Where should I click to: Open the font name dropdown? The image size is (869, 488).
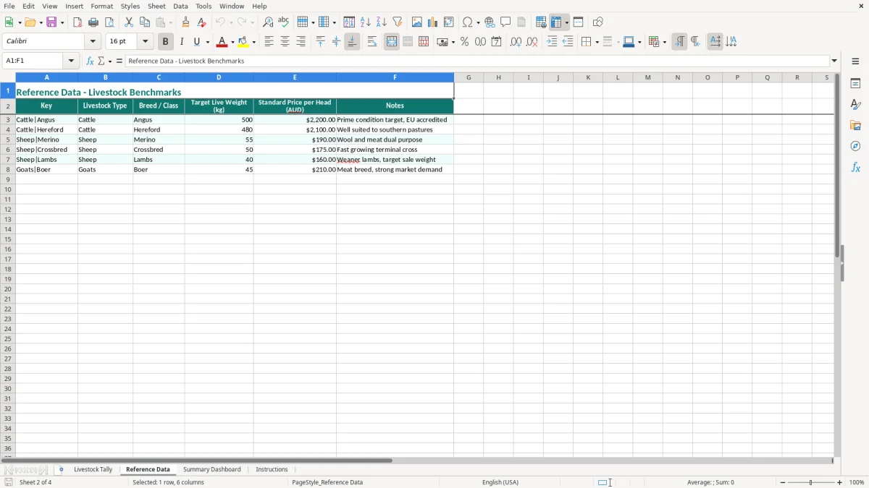tap(93, 42)
